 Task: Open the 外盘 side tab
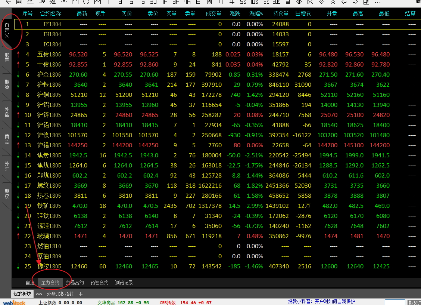pyautogui.click(x=7, y=112)
